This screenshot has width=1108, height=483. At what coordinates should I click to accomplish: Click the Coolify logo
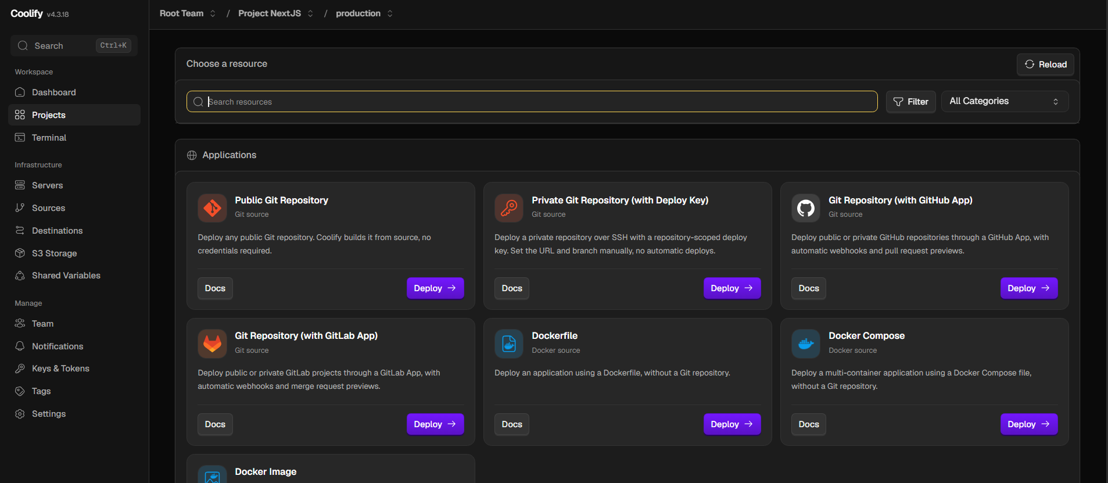point(27,13)
